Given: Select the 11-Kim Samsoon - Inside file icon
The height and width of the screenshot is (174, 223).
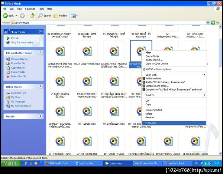Looking at the screenshot, I should point(195,141).
